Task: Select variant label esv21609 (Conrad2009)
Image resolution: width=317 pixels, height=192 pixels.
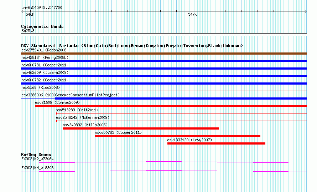Action: 57,102
